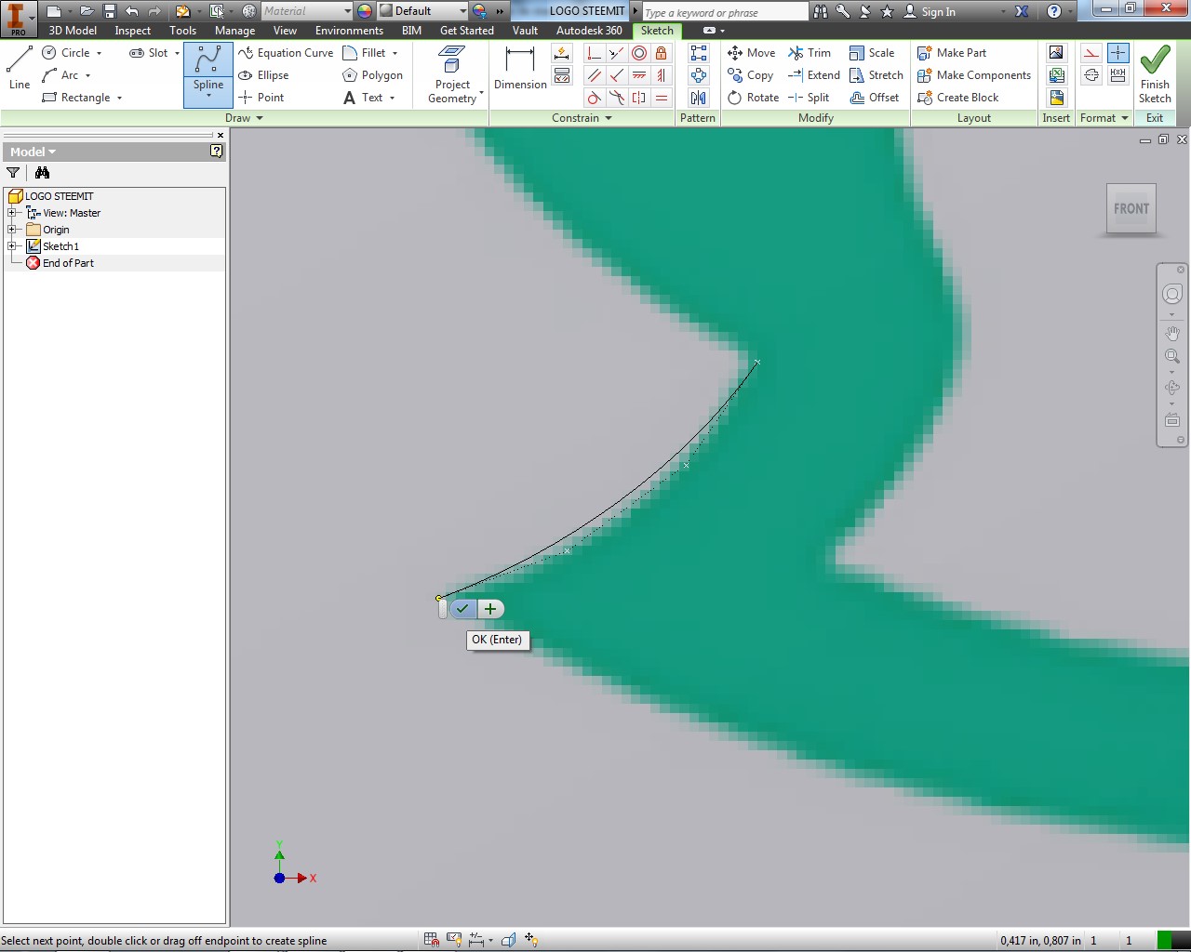Click Make Components button
1191x952 pixels.
(974, 75)
